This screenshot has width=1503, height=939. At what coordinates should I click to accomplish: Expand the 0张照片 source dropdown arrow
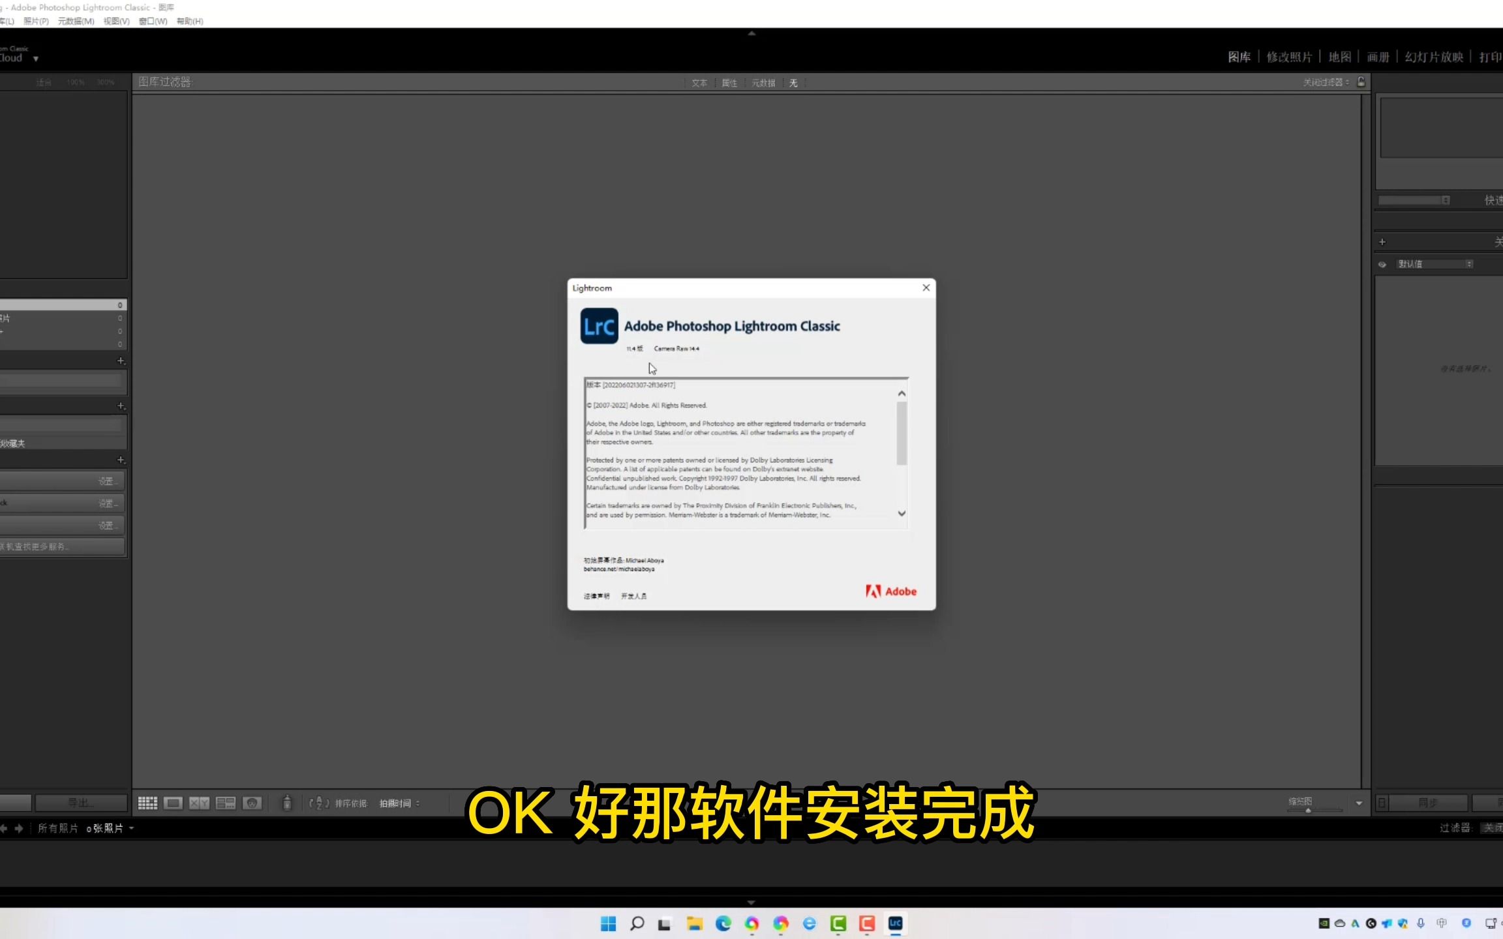click(131, 828)
